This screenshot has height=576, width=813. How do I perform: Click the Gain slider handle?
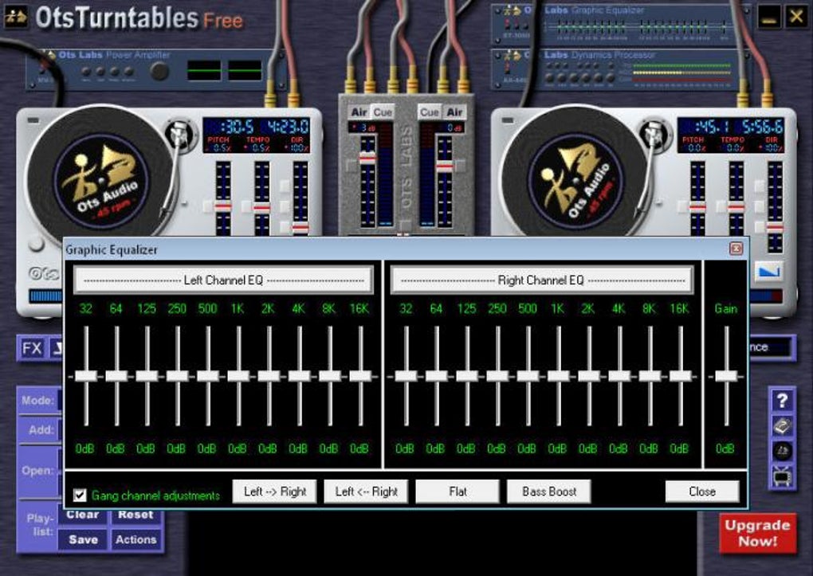[726, 376]
